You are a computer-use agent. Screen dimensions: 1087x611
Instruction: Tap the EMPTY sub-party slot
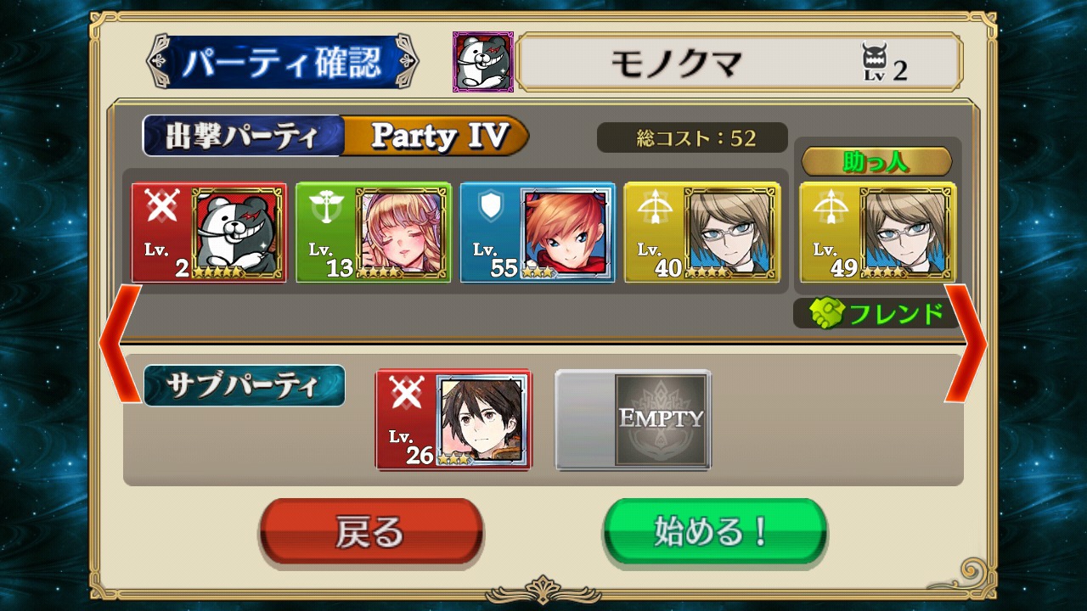pyautogui.click(x=634, y=419)
